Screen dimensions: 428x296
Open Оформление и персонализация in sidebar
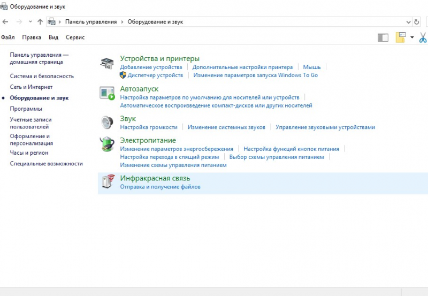click(x=32, y=140)
